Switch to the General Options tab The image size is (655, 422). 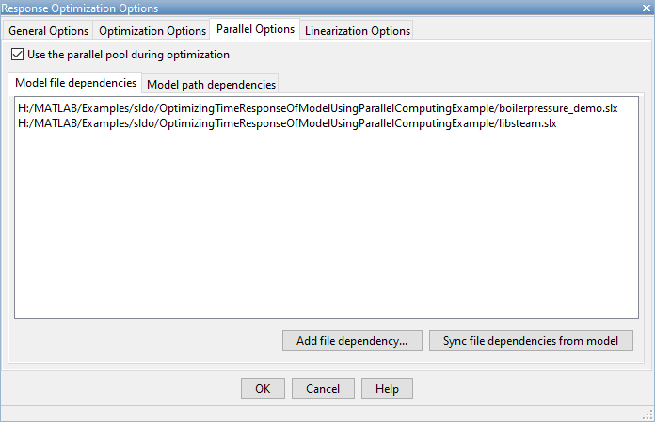tap(47, 30)
